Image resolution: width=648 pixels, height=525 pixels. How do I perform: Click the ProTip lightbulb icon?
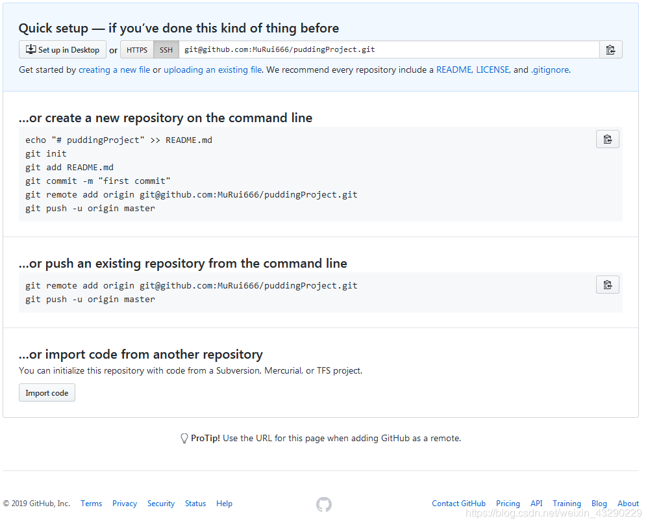click(x=184, y=439)
